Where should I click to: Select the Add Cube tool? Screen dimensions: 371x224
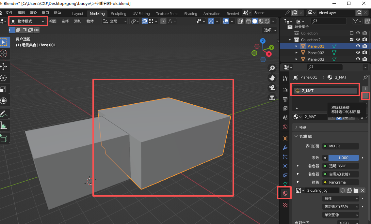(x=4, y=139)
